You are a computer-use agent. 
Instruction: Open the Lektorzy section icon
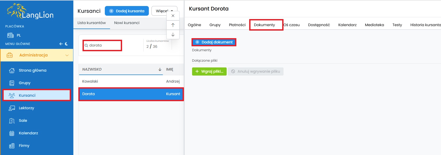pos(12,108)
